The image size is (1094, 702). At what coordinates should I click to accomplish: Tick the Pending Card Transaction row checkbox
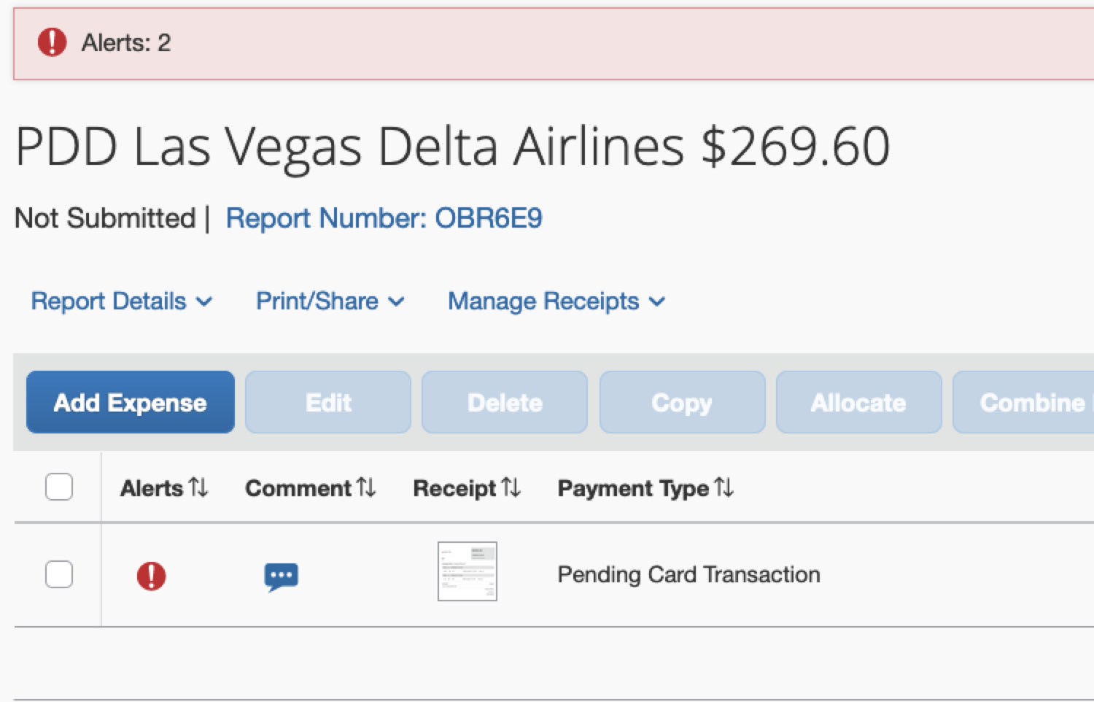[x=59, y=574]
